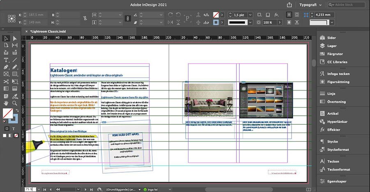
Task: Click the share/export icon in title bar
Action: [289, 5]
